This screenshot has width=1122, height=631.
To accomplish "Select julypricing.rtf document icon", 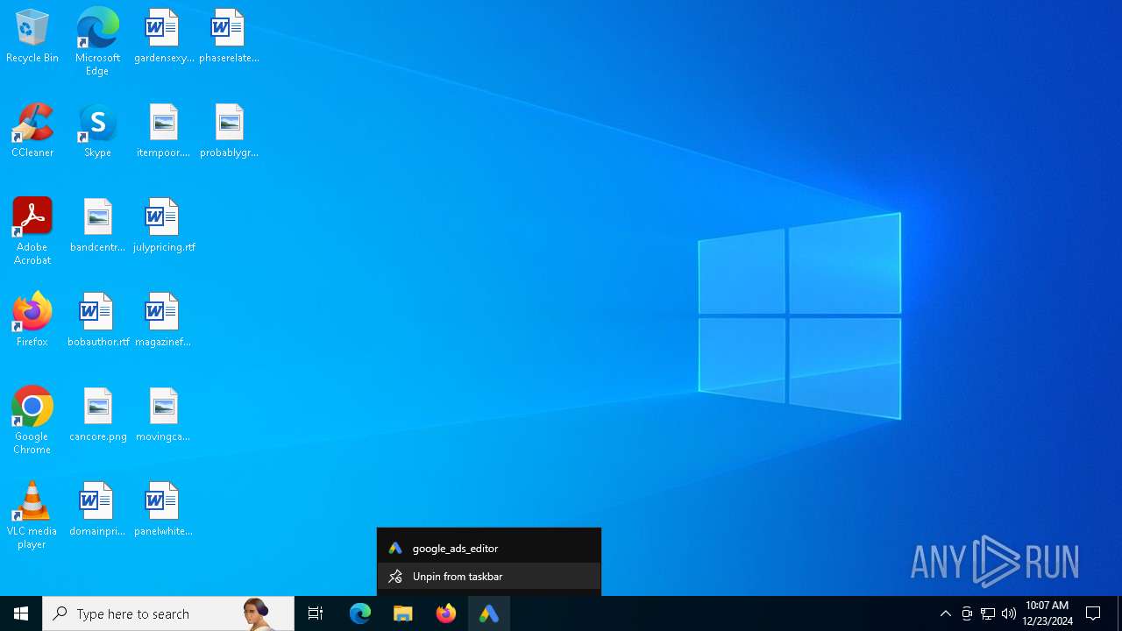I will click(163, 226).
